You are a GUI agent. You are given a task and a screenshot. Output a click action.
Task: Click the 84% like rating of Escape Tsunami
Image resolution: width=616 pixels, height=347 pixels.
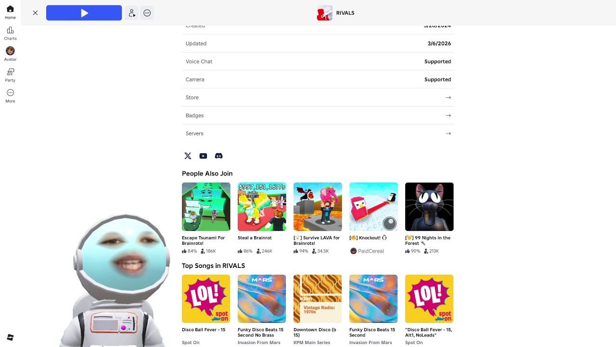190,251
